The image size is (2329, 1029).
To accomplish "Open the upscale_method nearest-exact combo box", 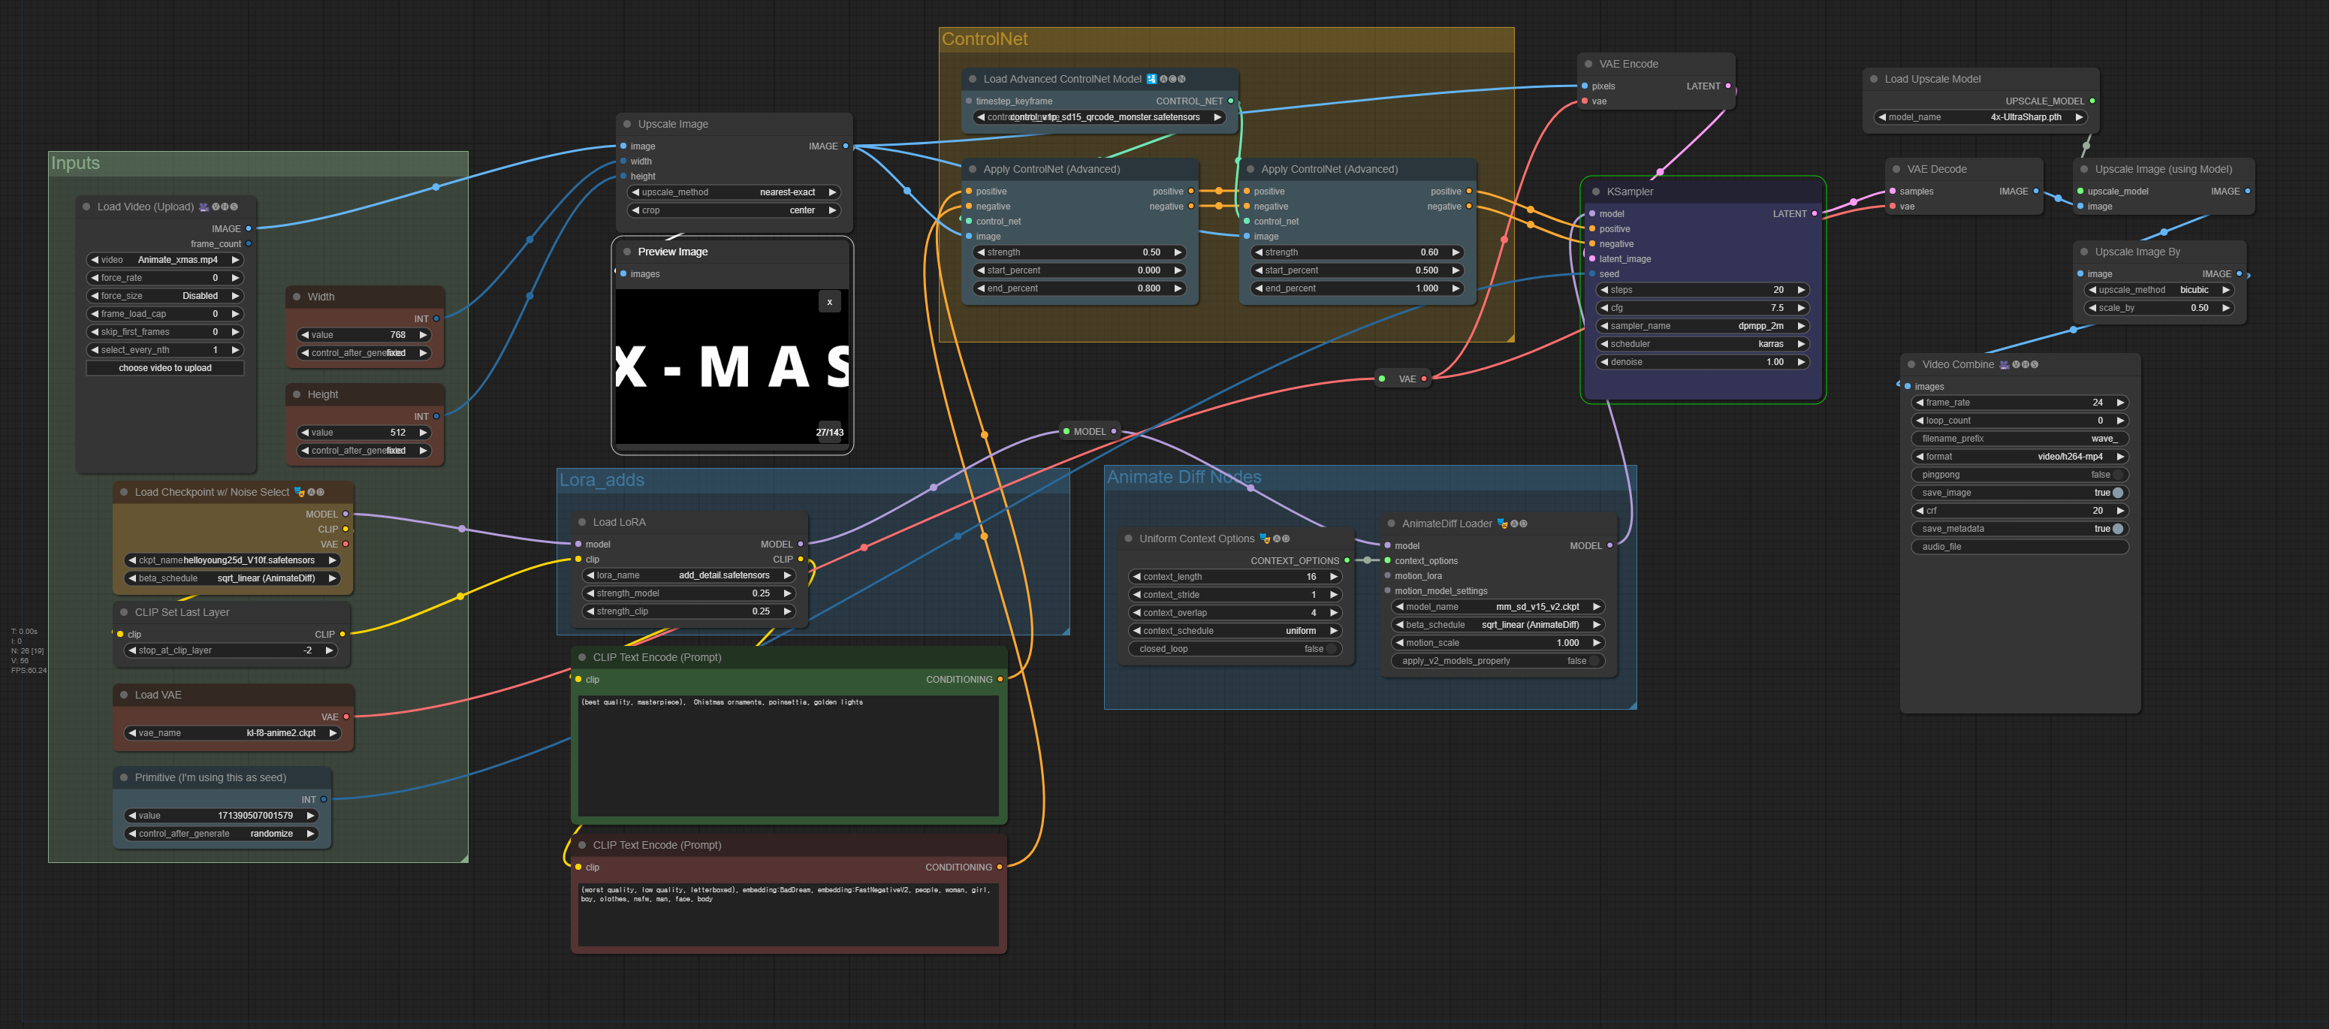I will tap(733, 192).
